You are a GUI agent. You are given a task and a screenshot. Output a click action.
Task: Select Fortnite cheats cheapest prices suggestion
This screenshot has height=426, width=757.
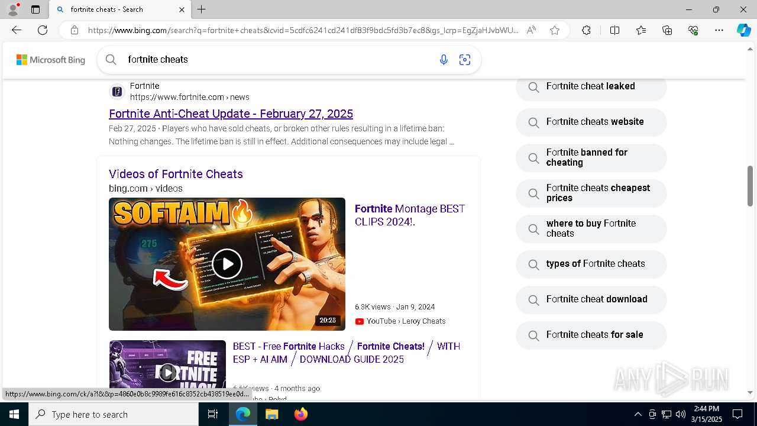(591, 193)
